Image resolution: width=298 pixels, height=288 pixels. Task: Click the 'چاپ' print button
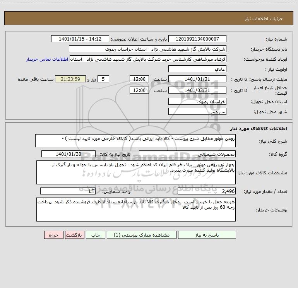[x=96, y=235]
